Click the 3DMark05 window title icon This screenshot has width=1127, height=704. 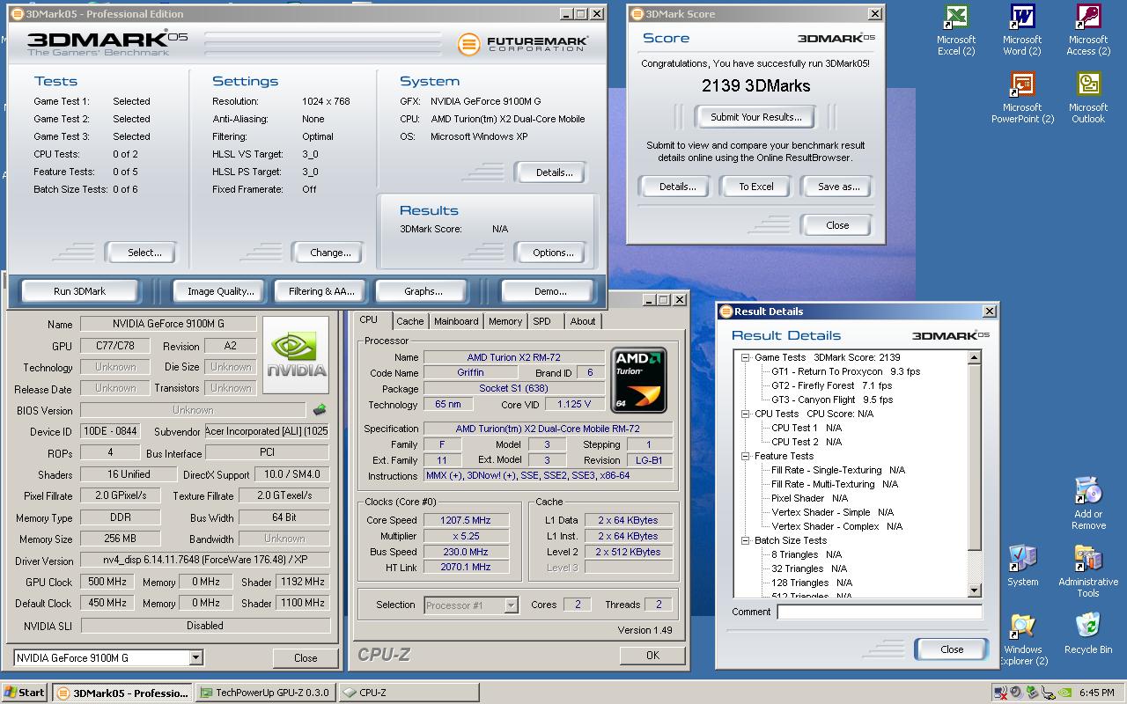click(17, 14)
